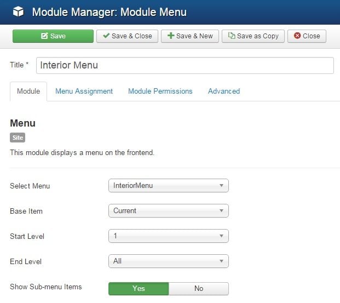Screen dimensions: 340x303
Task: Set Show Sub-menu Items to Yes
Action: click(139, 288)
